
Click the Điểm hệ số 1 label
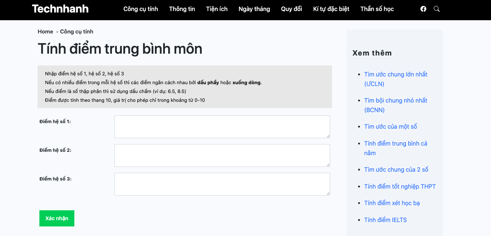point(55,121)
